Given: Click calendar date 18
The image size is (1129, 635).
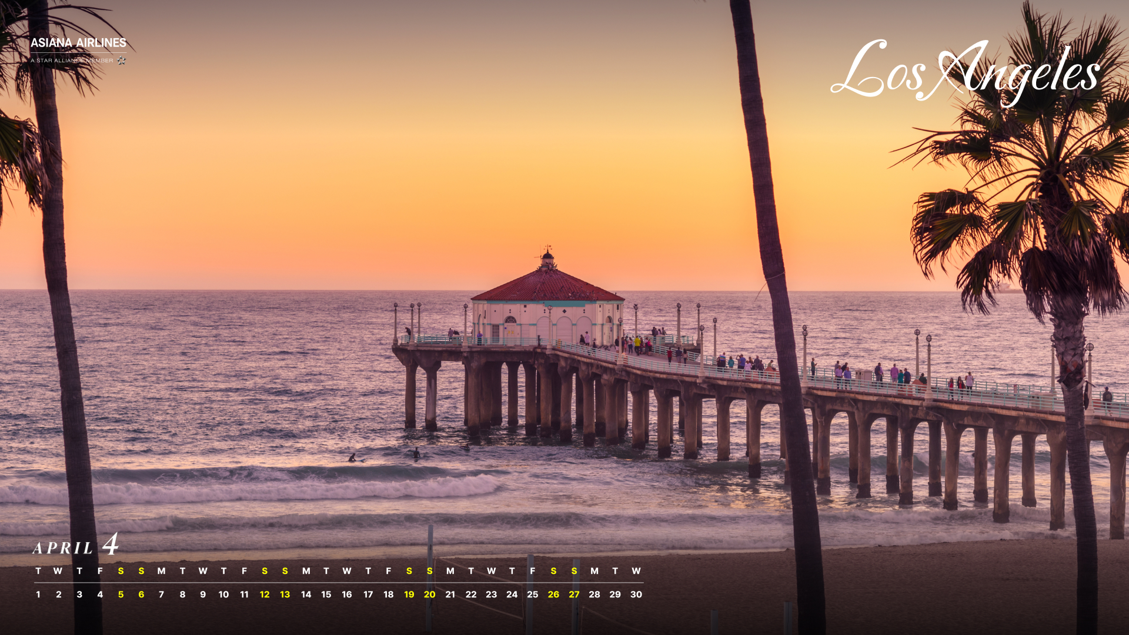Looking at the screenshot, I should coord(389,594).
